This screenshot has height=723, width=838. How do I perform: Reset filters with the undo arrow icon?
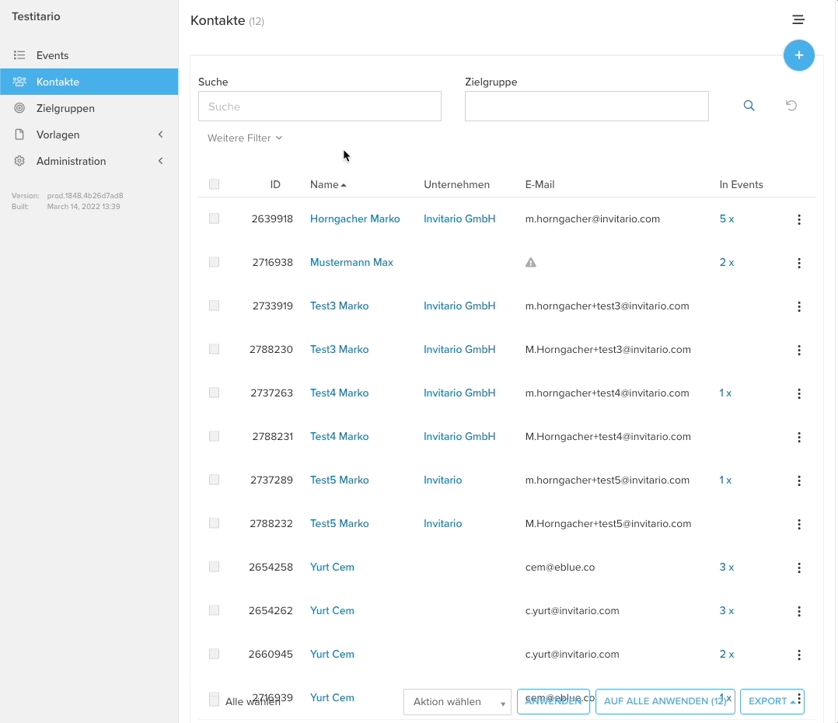791,106
